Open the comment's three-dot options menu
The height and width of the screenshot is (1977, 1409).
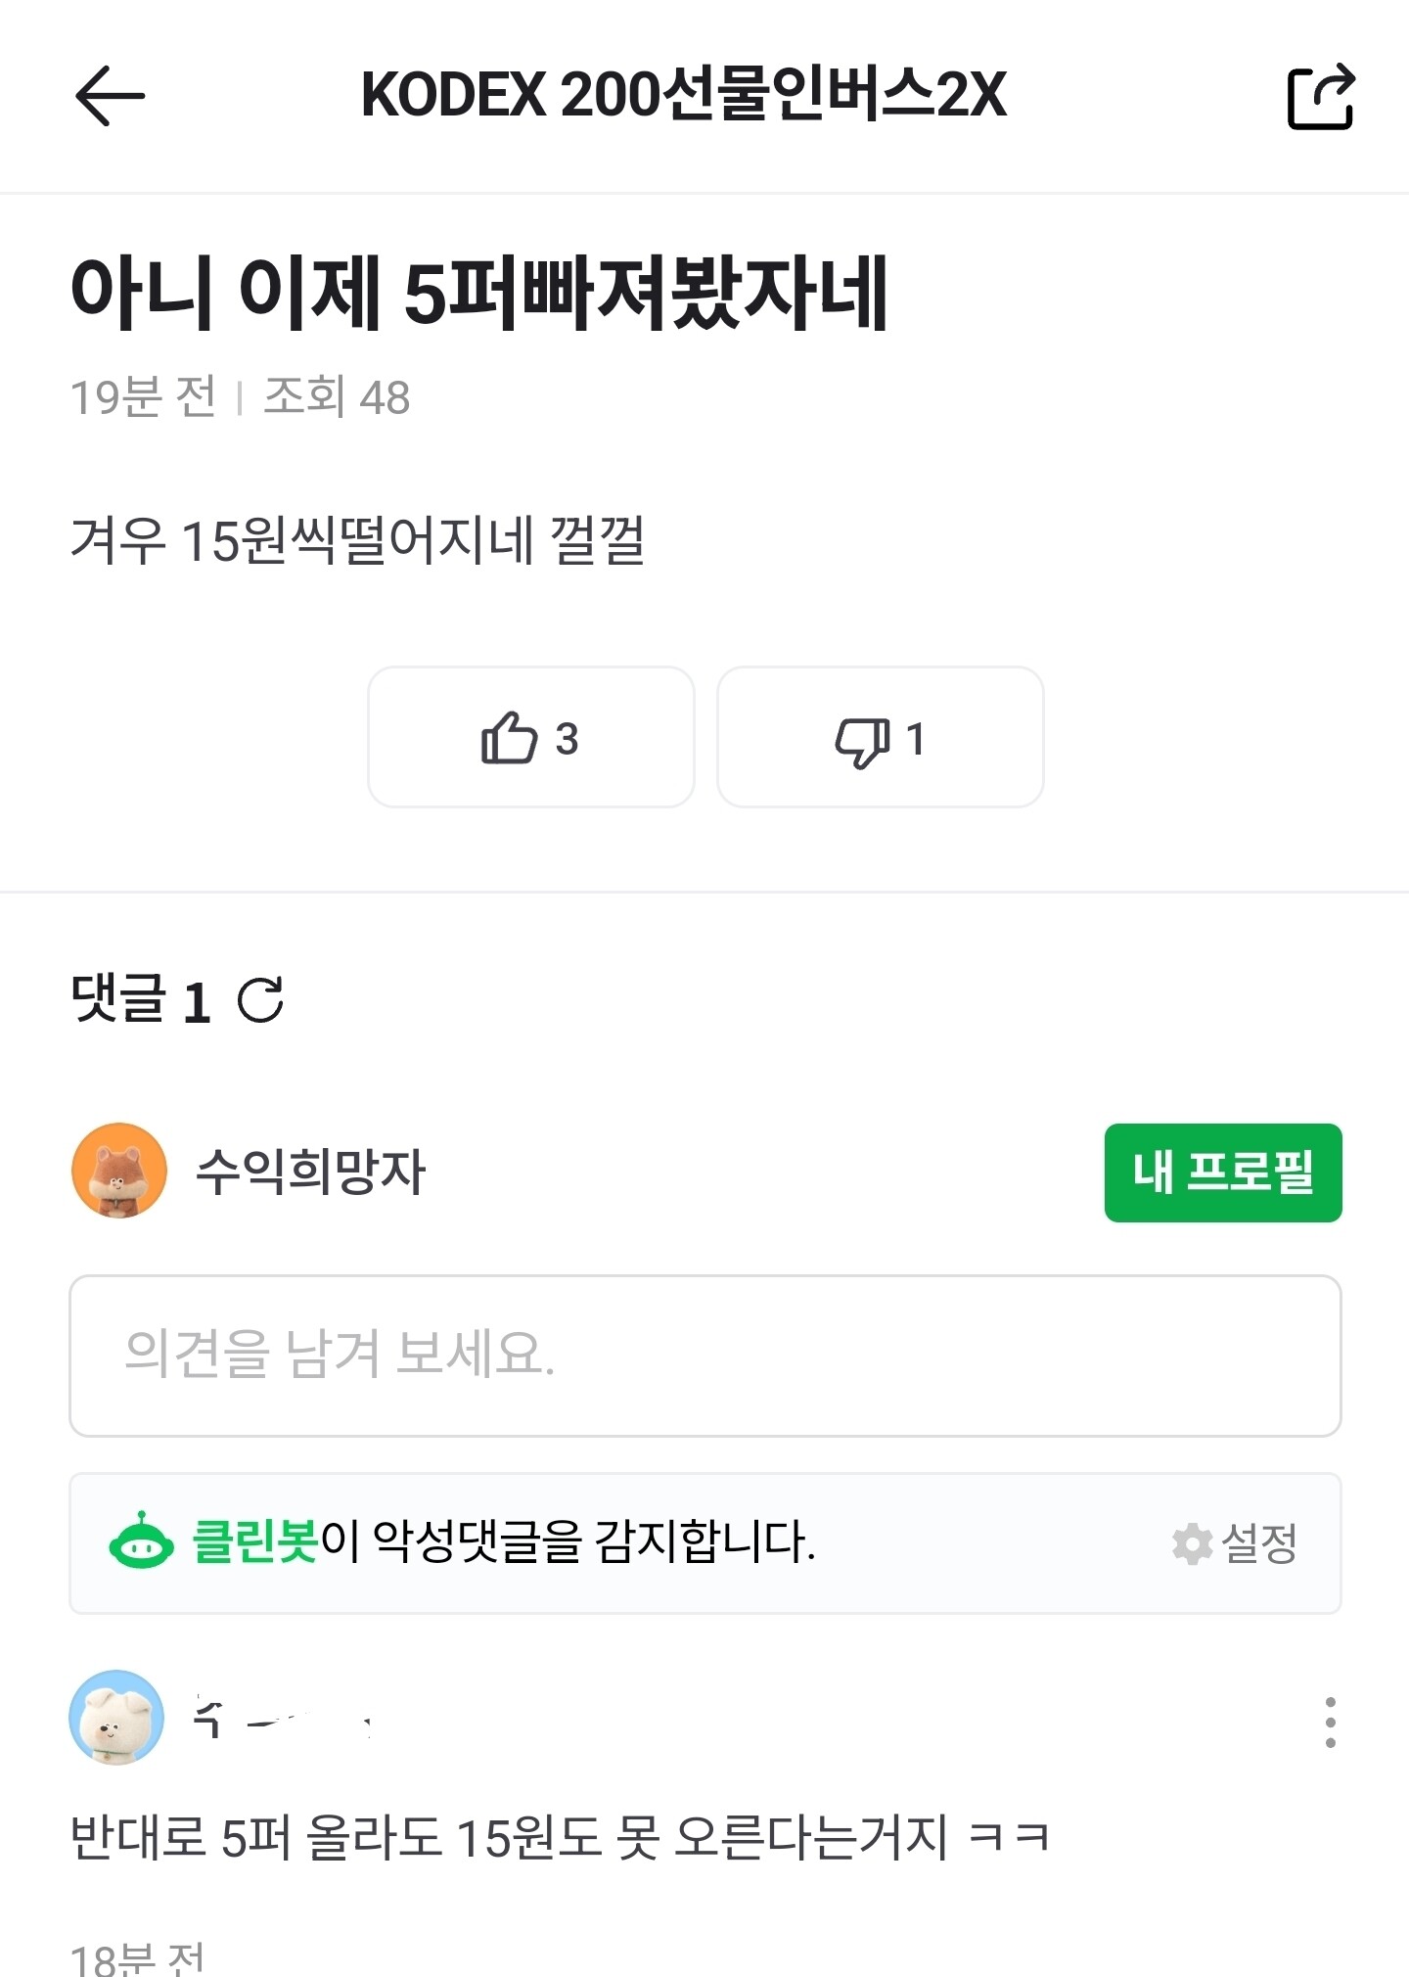1330,1723
